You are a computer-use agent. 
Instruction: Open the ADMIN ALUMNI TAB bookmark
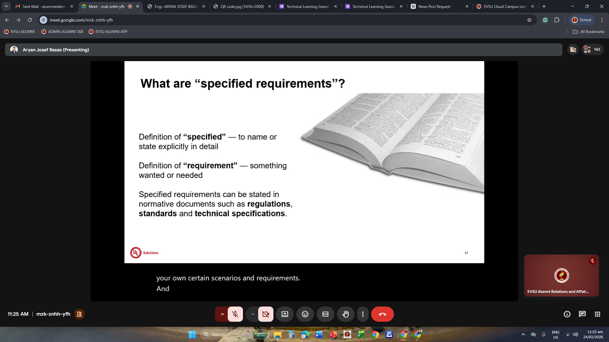coord(62,32)
